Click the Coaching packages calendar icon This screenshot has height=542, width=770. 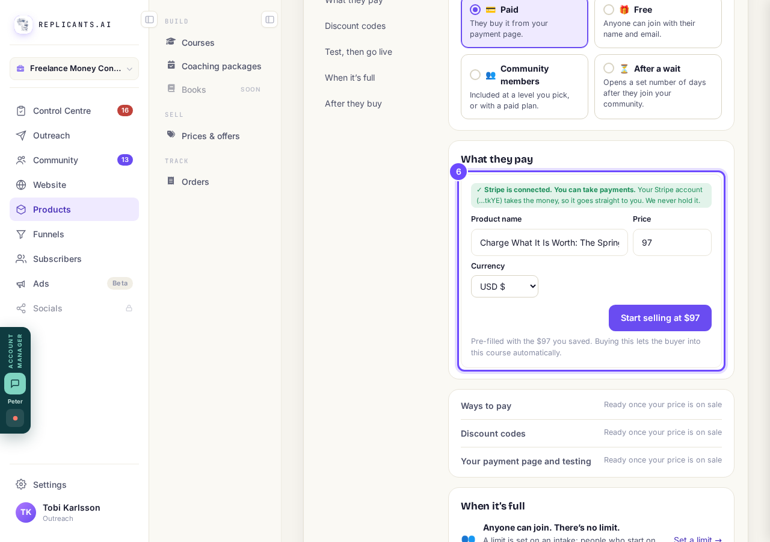pyautogui.click(x=171, y=65)
